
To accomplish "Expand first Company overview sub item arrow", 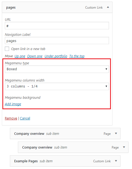I will click(x=116, y=133).
